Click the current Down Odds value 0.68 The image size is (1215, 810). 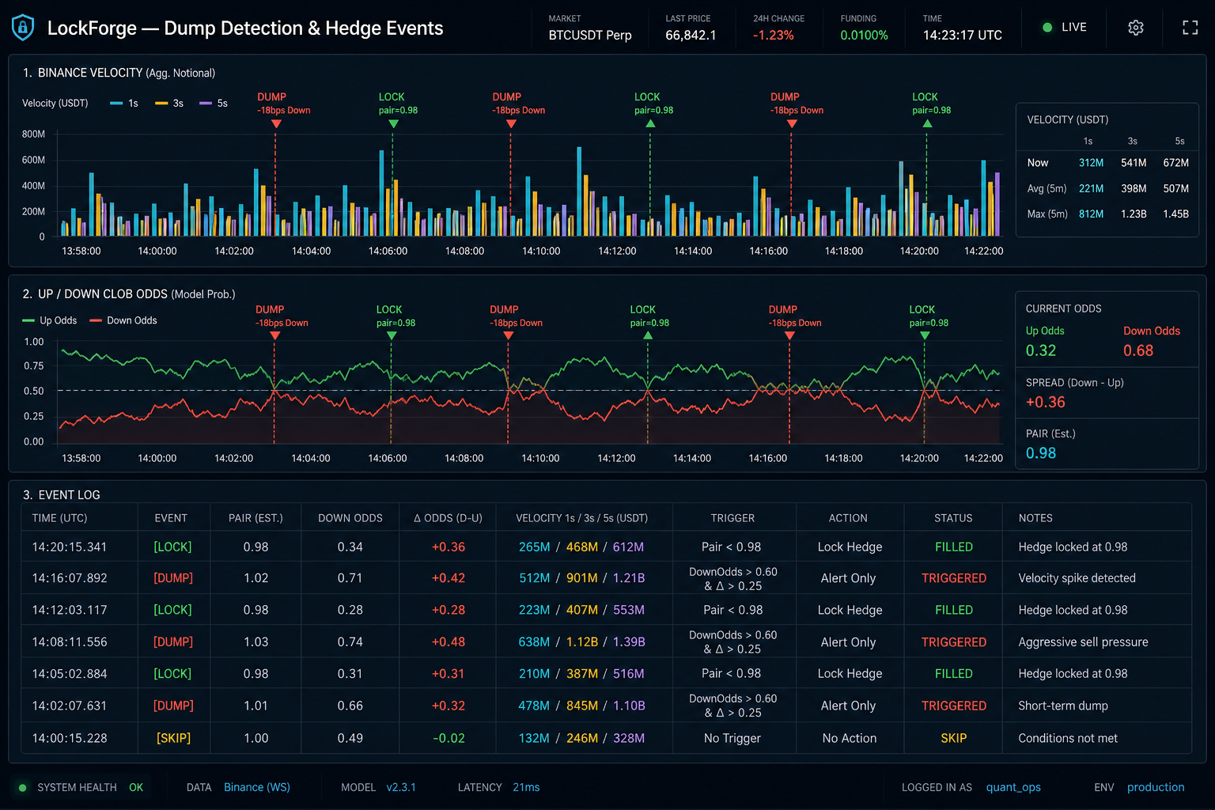[x=1138, y=350]
